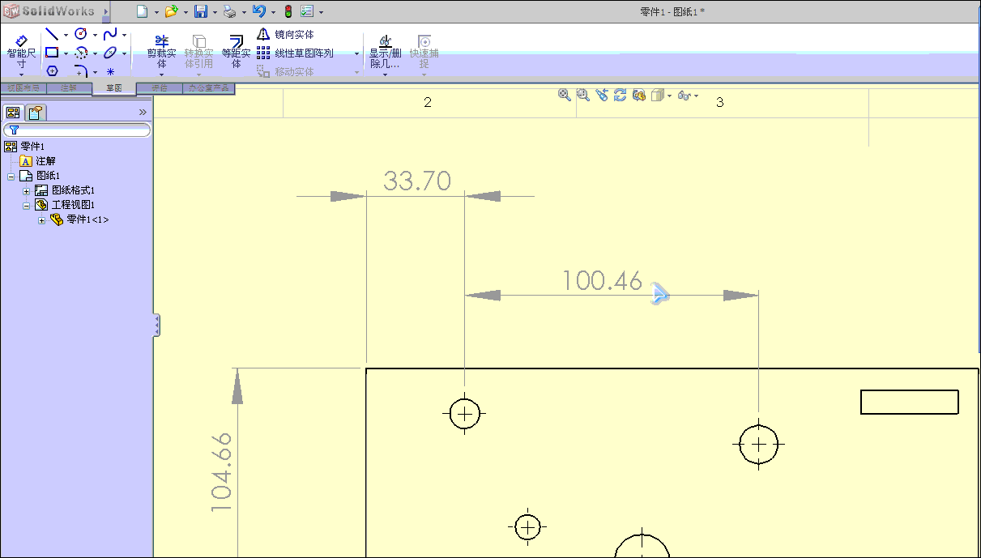Click Mirror Entities (镜向实体)

point(285,34)
